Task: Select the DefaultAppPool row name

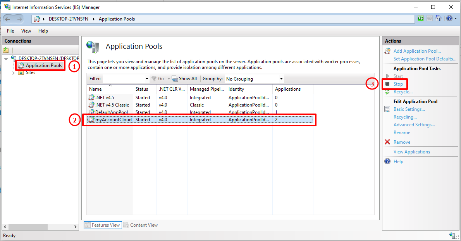Action: coord(112,112)
